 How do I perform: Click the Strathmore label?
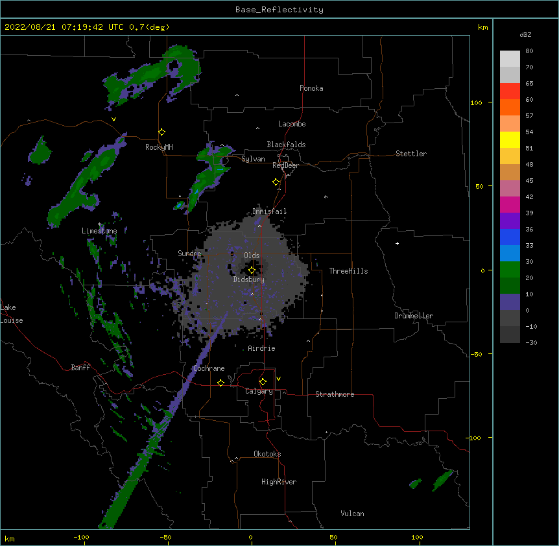click(x=335, y=394)
